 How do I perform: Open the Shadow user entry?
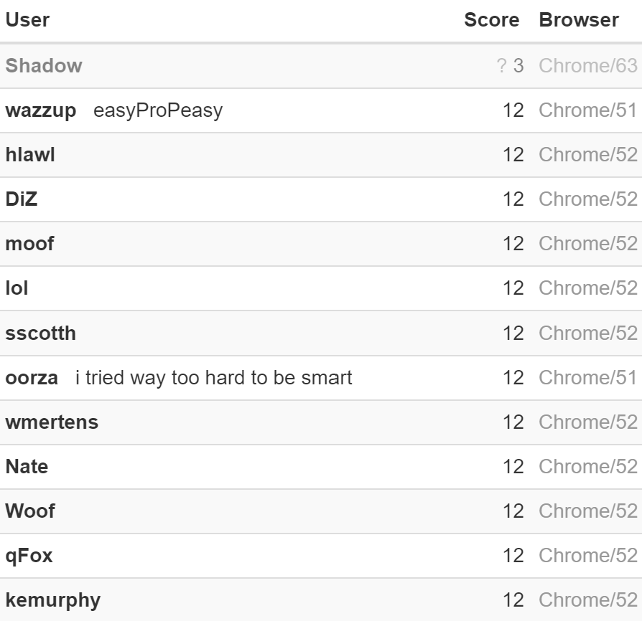44,66
